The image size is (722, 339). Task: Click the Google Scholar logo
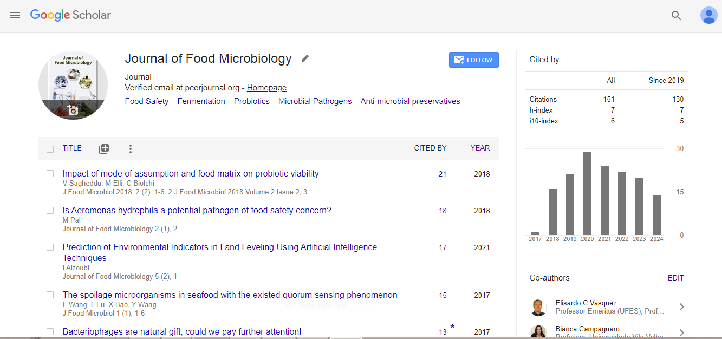coord(70,15)
